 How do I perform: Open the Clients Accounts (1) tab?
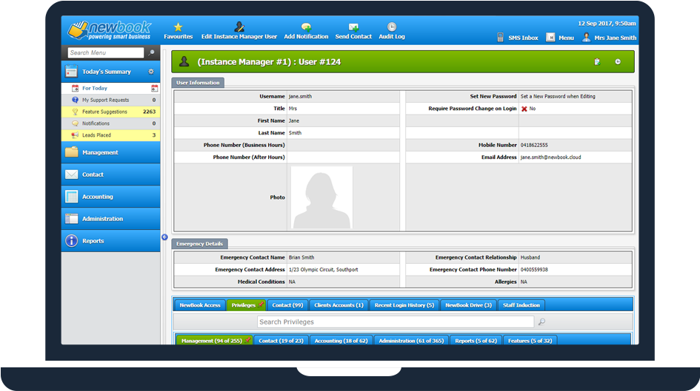pos(339,305)
